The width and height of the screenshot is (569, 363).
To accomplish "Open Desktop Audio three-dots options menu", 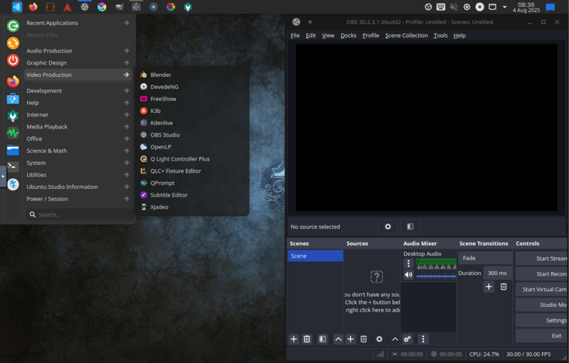I will [x=408, y=264].
